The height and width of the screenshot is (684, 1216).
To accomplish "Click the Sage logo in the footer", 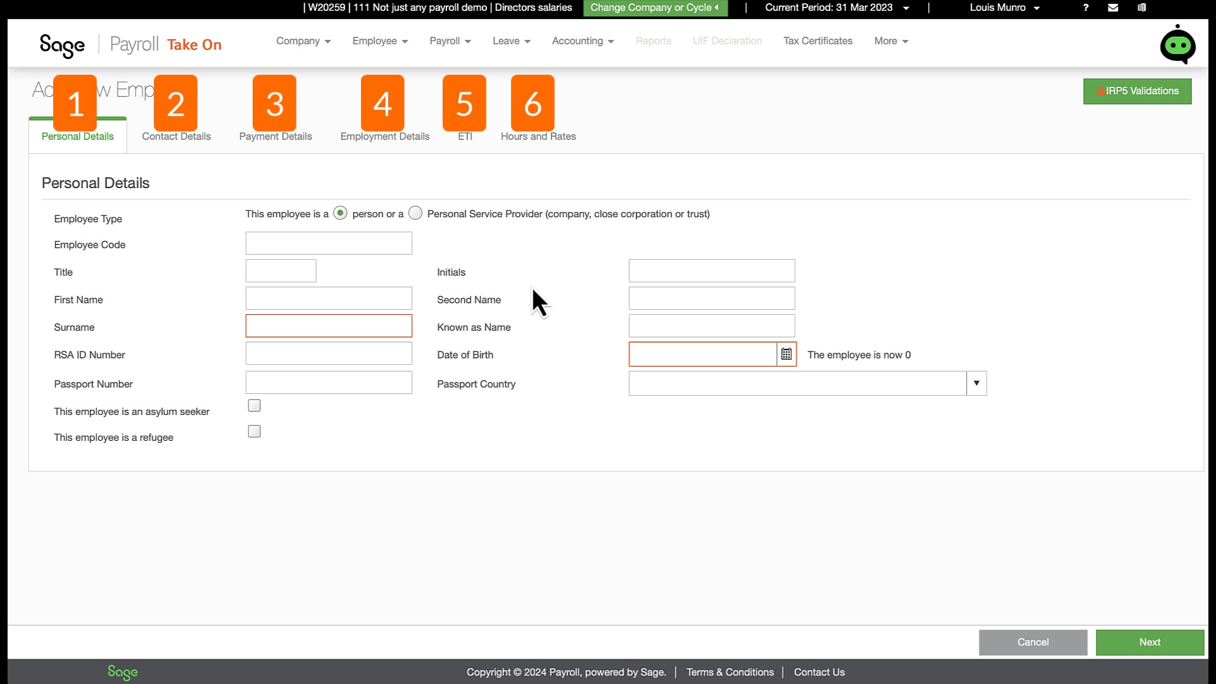I will point(122,672).
